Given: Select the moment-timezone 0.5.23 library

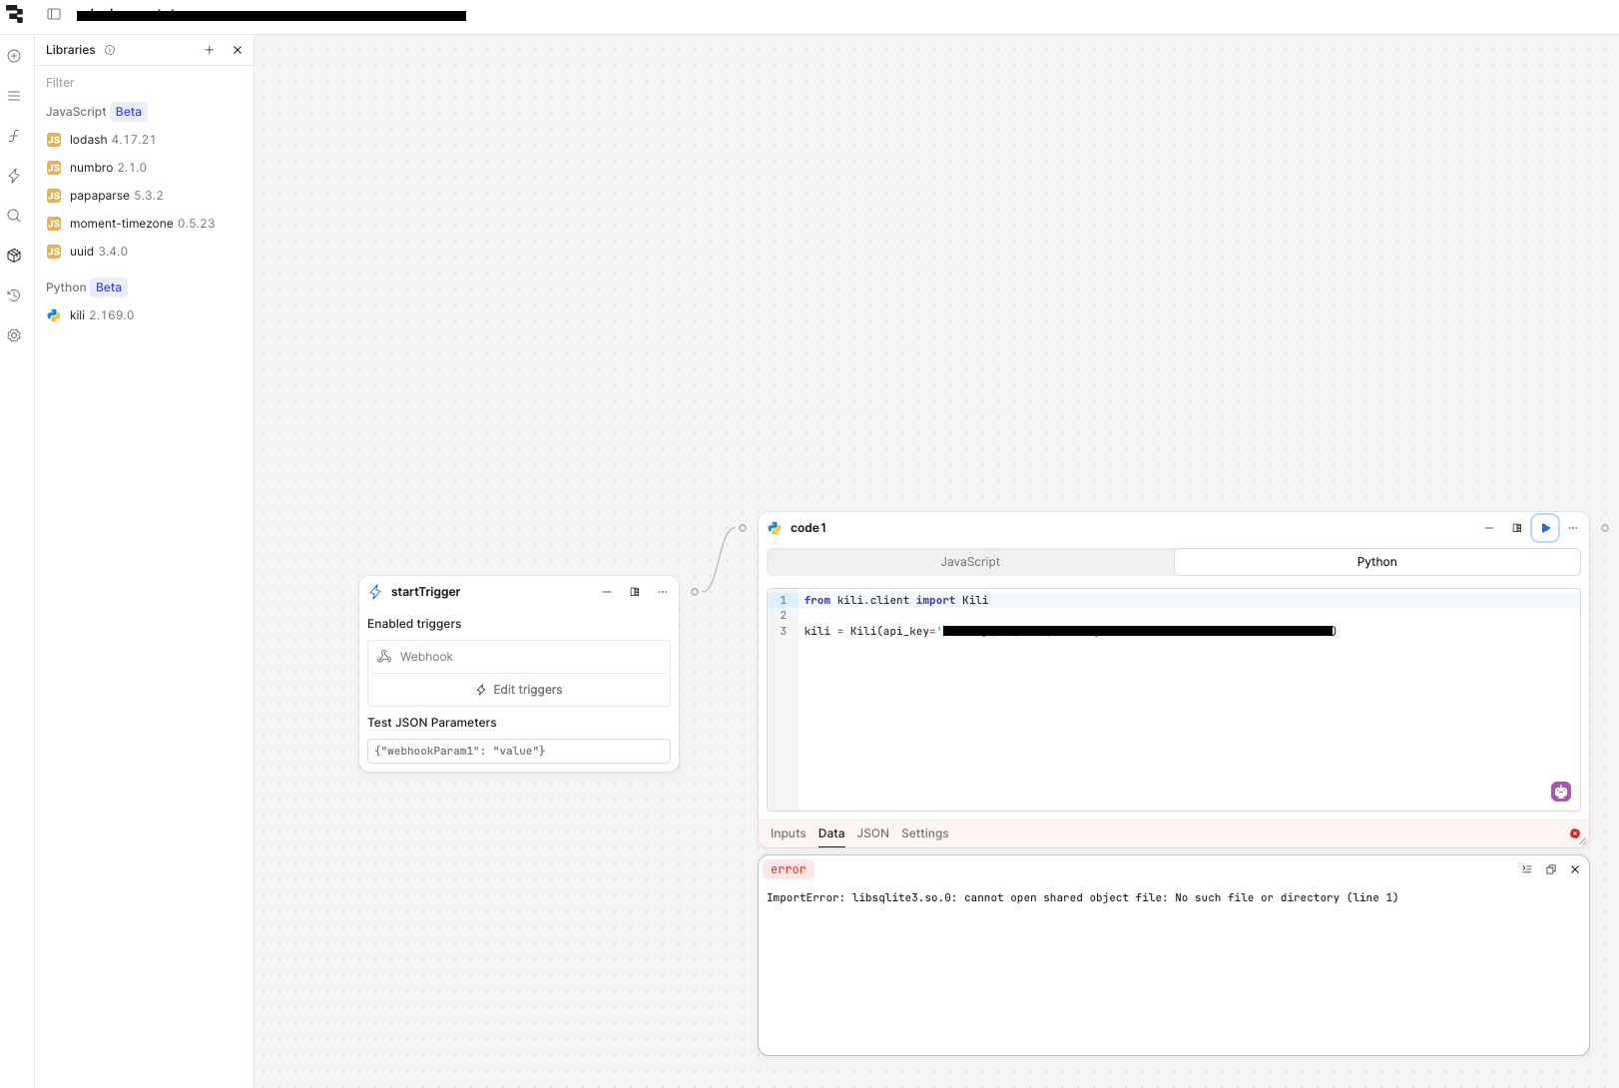Looking at the screenshot, I should [x=144, y=224].
